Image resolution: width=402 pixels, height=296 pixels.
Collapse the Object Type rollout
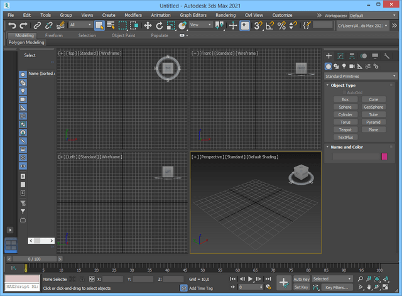(x=343, y=85)
